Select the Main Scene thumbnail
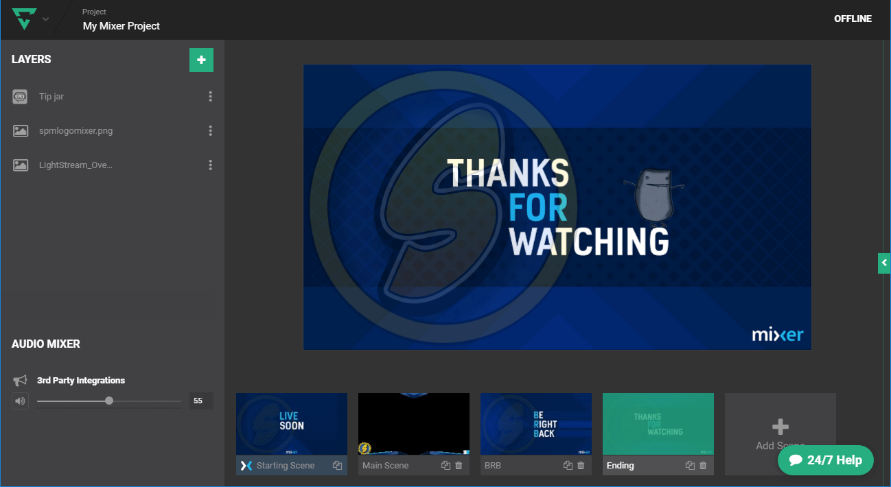 414,424
